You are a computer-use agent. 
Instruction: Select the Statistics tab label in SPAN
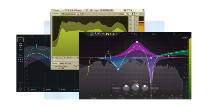[55, 63]
